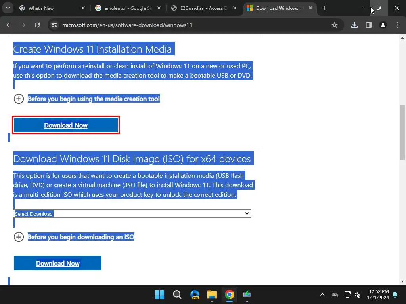
Task: Click Download Now for Installation Media
Action: [66, 125]
